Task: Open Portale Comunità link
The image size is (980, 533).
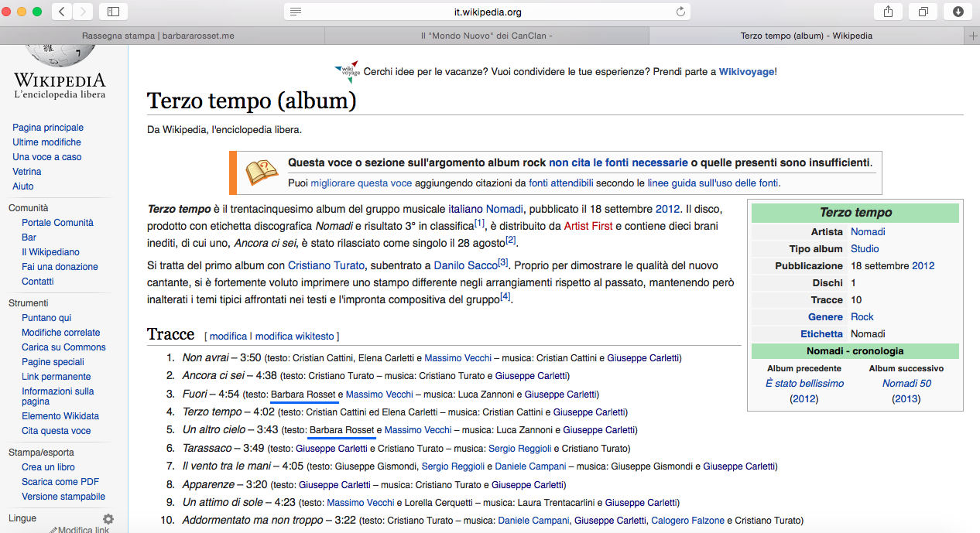Action: [x=57, y=223]
